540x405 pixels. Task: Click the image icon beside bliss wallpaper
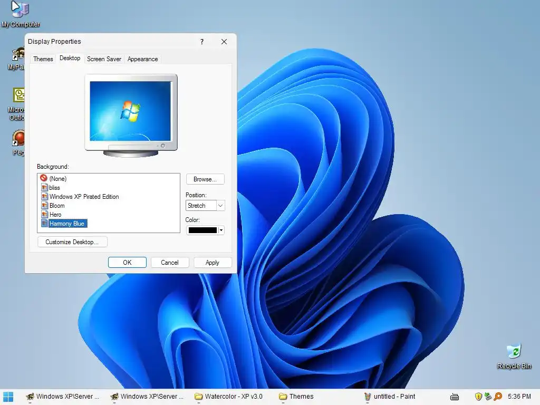(44, 187)
